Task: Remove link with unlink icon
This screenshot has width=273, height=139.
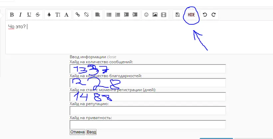Action: pos(86,15)
